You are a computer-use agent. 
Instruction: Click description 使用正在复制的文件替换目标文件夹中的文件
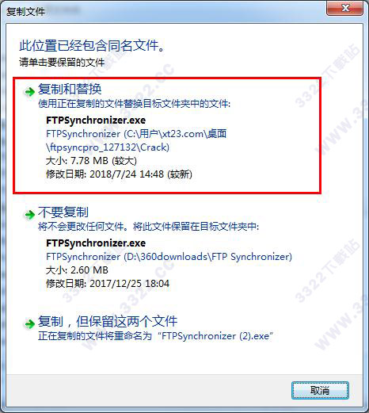click(134, 104)
